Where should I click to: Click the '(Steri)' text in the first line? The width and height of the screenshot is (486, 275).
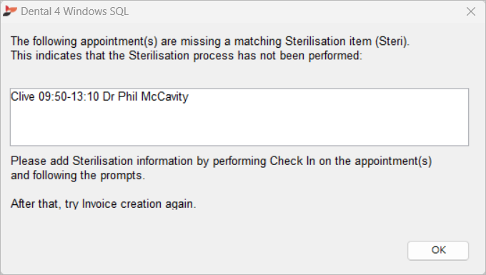coord(392,41)
